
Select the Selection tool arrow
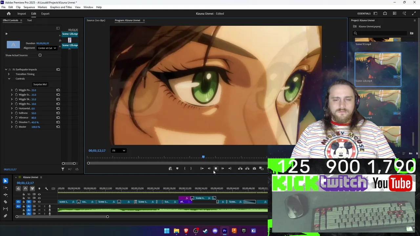pos(5,181)
